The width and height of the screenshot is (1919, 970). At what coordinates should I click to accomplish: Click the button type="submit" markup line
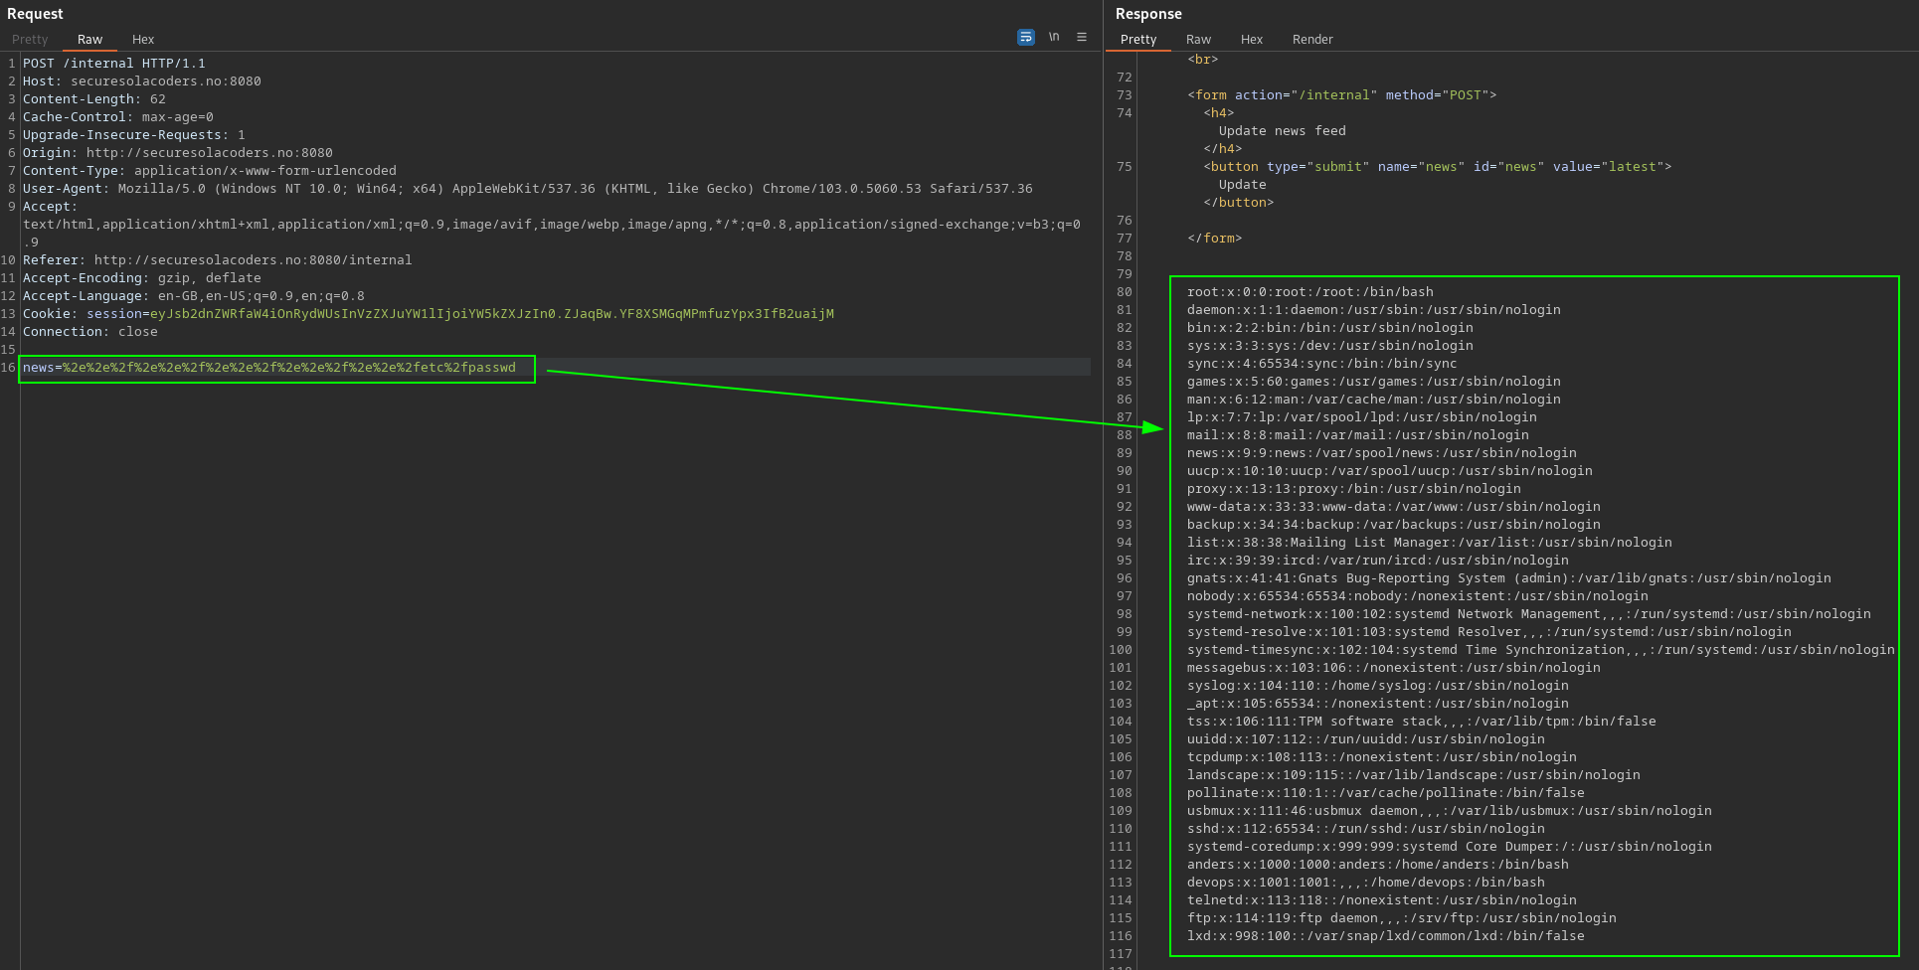click(1438, 167)
